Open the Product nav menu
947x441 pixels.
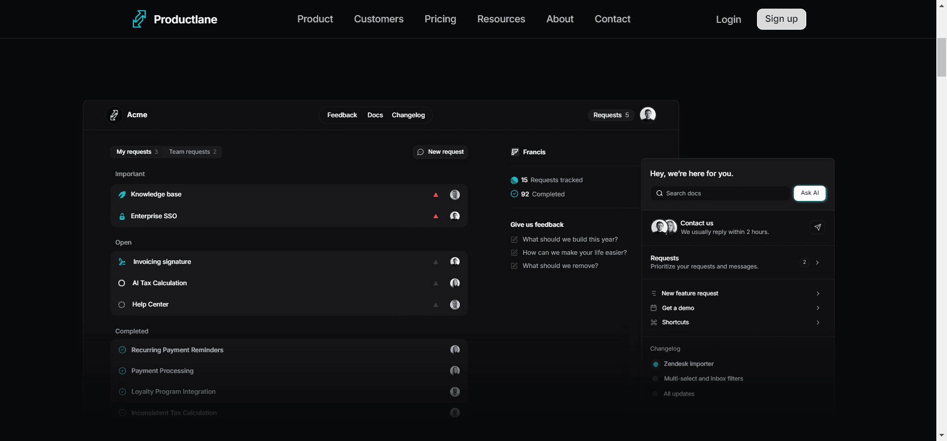315,19
